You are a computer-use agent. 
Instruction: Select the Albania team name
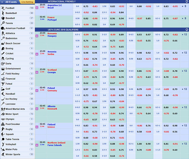52,106
